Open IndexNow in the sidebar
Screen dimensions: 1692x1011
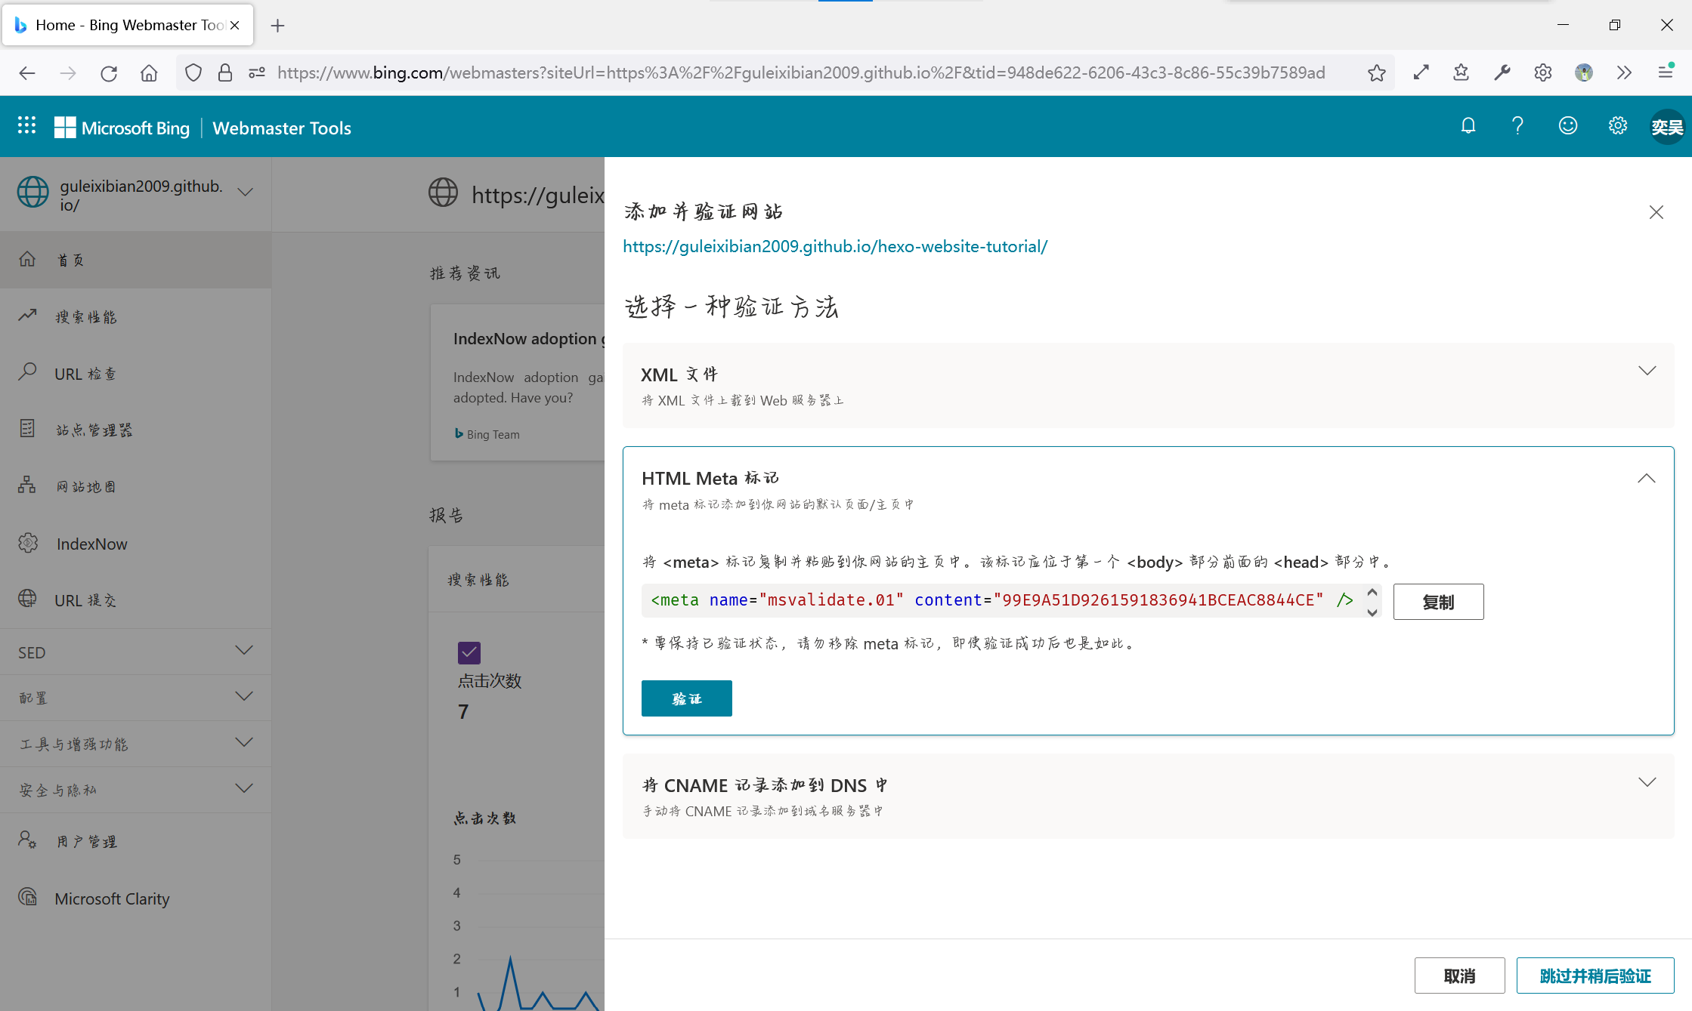click(91, 544)
